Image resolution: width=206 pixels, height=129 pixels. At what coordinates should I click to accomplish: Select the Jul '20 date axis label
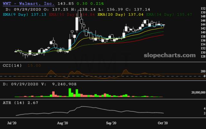[x=12, y=123]
